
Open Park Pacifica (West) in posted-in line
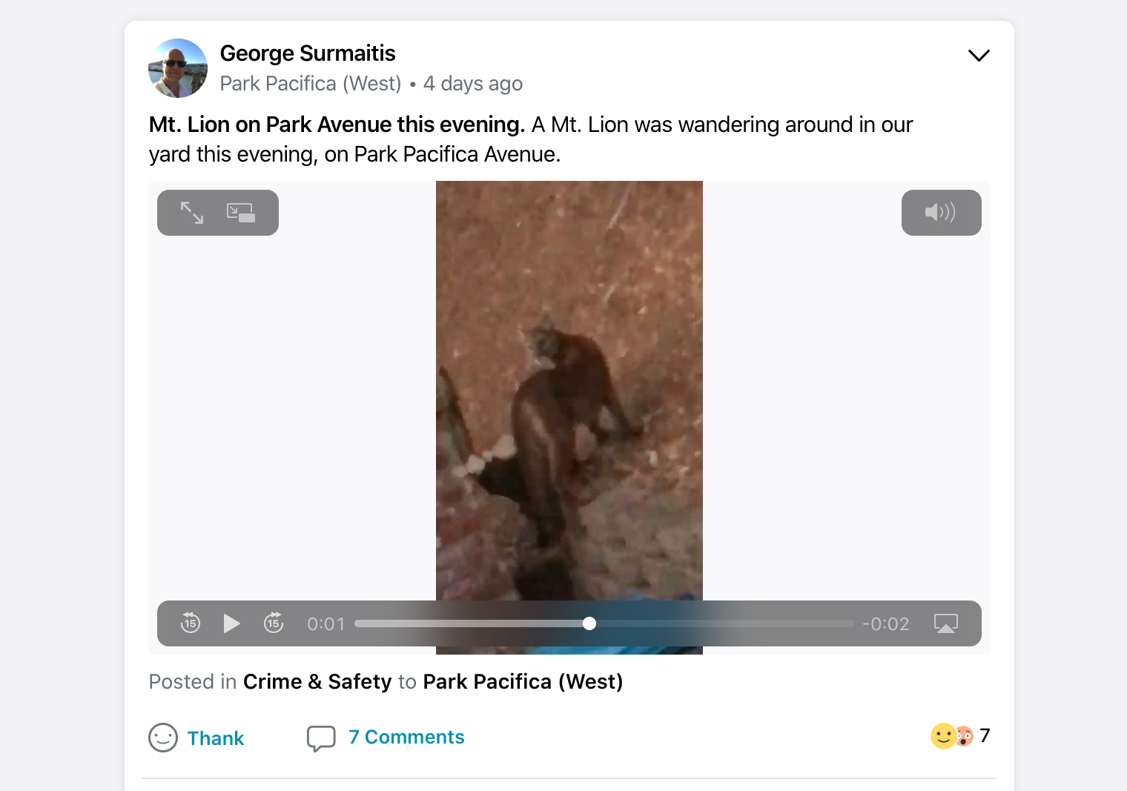pos(523,681)
